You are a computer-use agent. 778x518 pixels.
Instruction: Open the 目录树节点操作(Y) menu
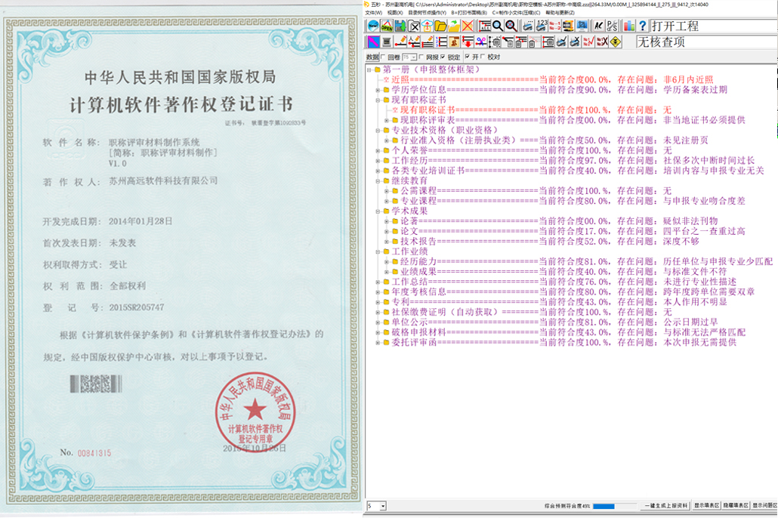click(427, 12)
